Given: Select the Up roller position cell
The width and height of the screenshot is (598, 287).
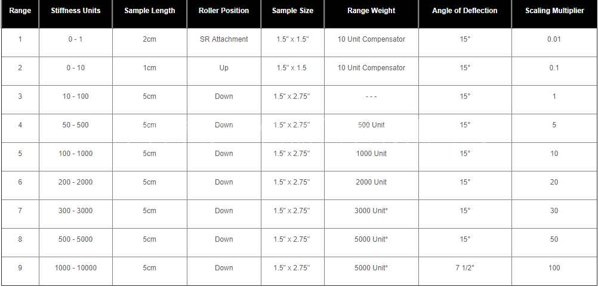Looking at the screenshot, I should click(224, 68).
